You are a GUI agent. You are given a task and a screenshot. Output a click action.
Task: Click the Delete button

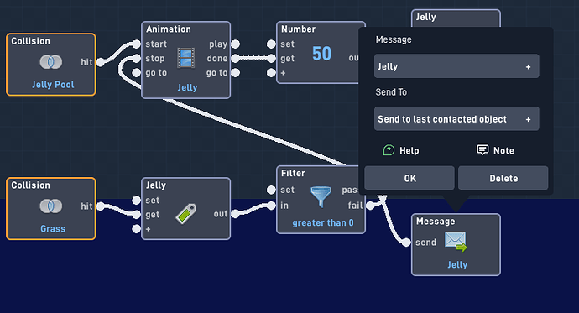point(503,178)
